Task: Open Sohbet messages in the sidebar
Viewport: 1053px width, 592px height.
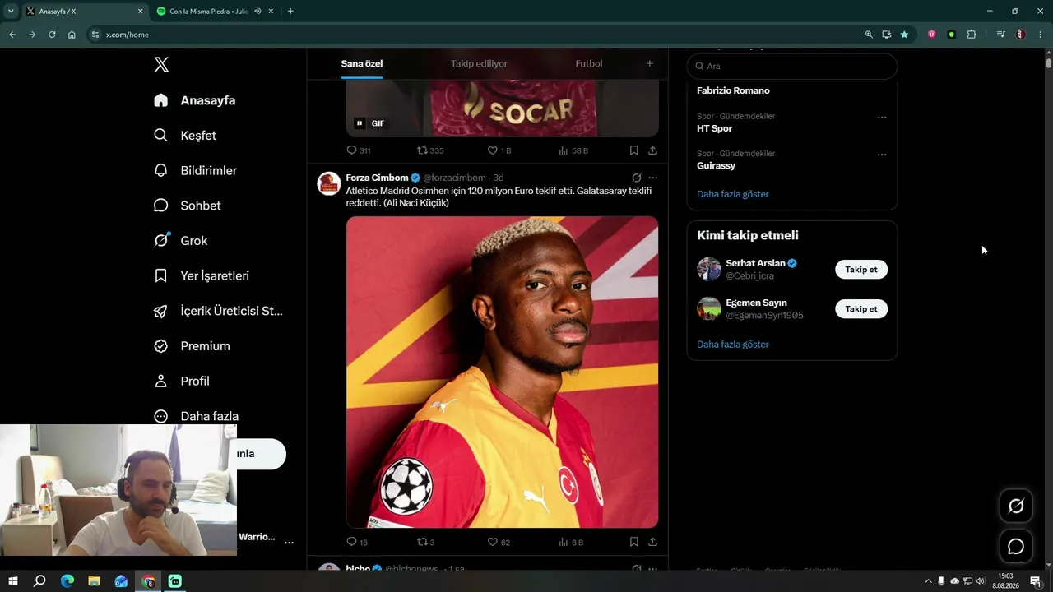Action: coord(188,206)
